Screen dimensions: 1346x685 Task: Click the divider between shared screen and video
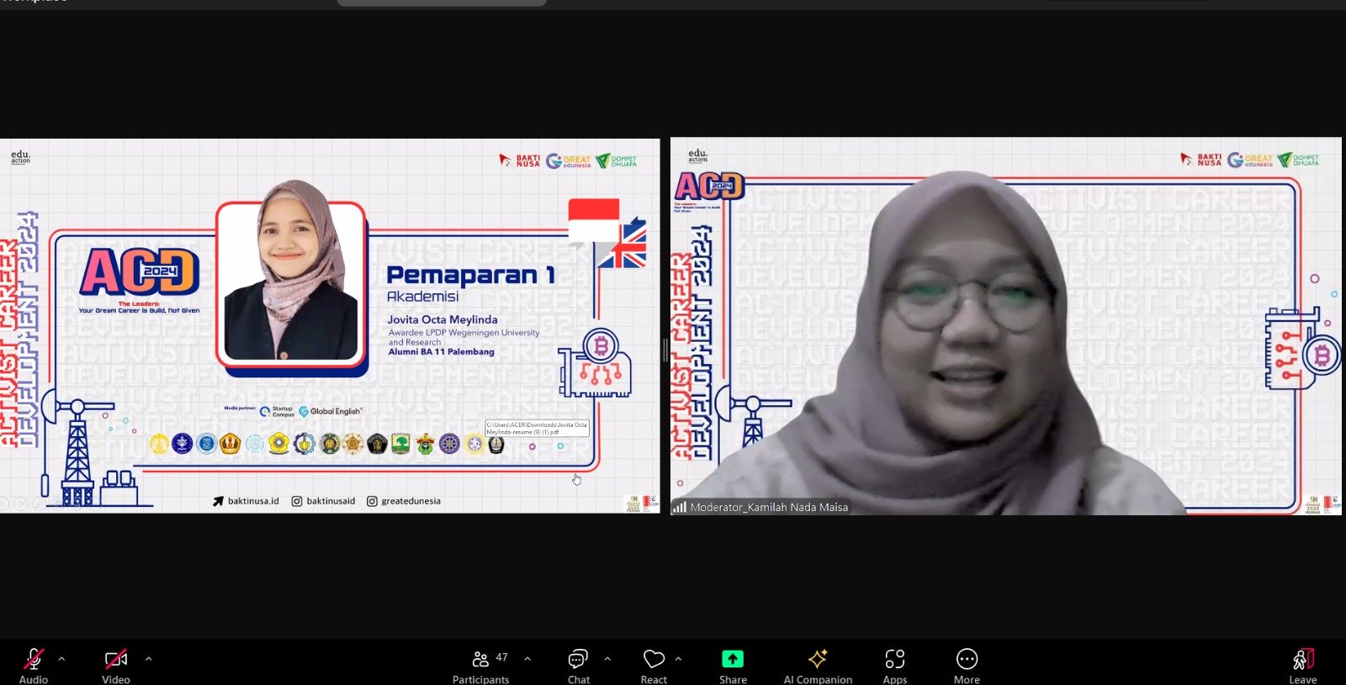click(x=665, y=350)
